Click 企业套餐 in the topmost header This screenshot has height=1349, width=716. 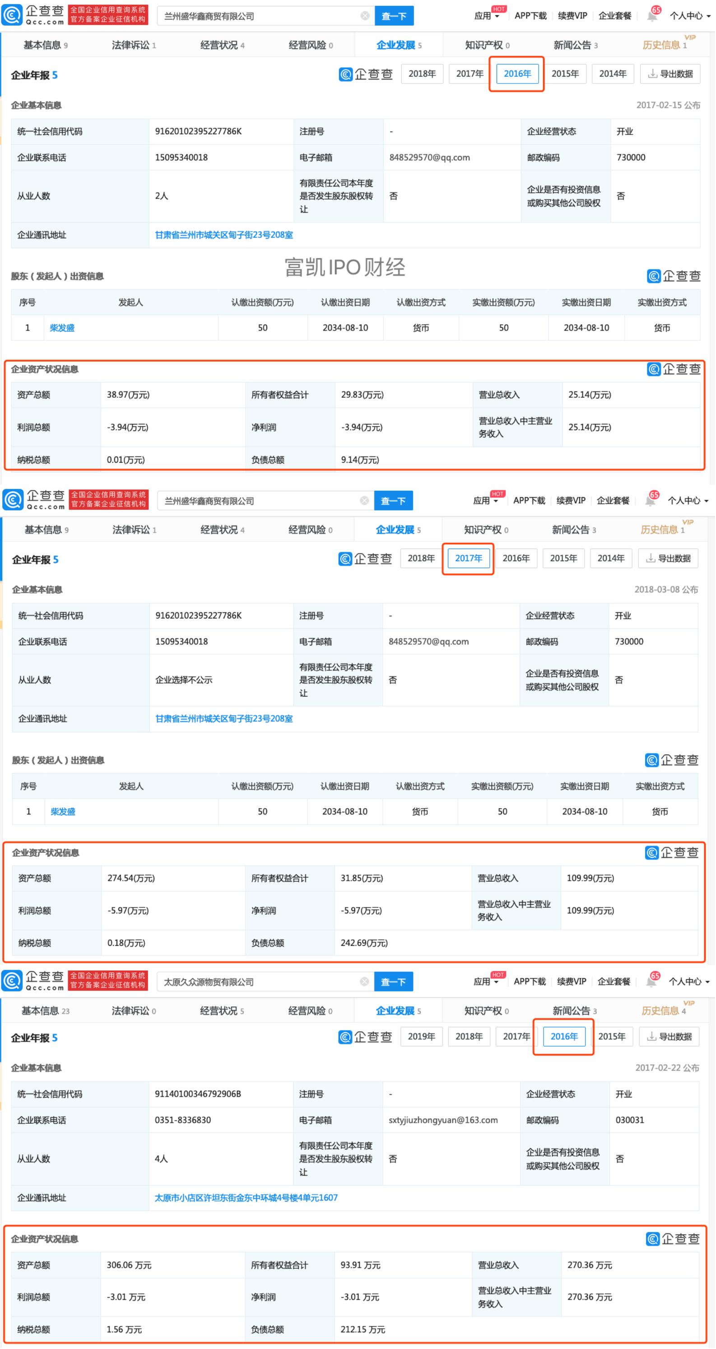pyautogui.click(x=614, y=16)
